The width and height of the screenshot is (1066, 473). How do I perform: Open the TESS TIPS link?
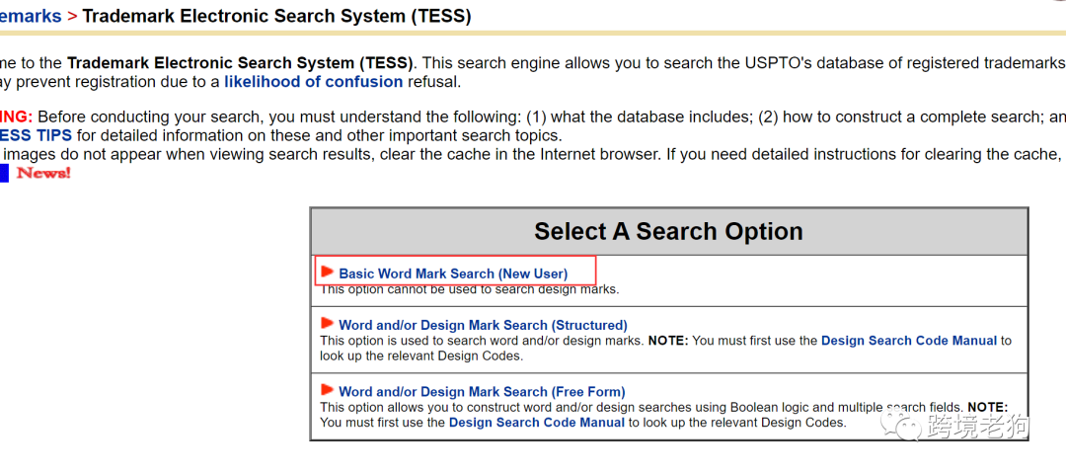(36, 135)
